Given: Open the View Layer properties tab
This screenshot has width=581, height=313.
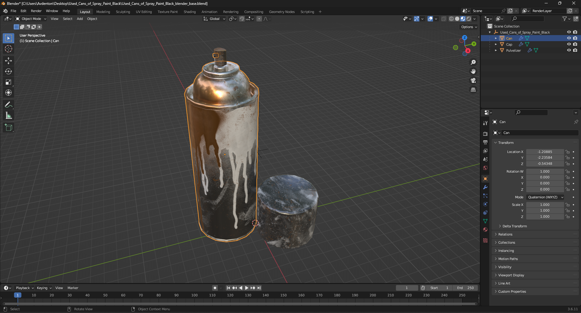Looking at the screenshot, I should (485, 151).
